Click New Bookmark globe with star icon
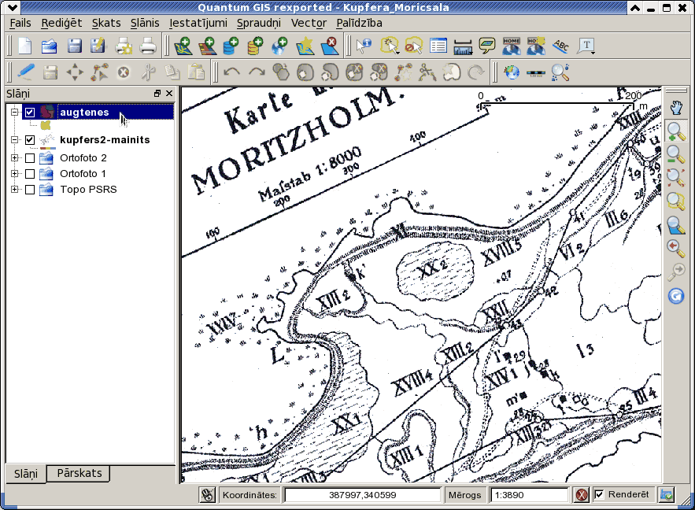 point(536,46)
